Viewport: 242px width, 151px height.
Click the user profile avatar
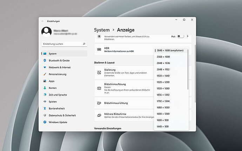(x=46, y=32)
